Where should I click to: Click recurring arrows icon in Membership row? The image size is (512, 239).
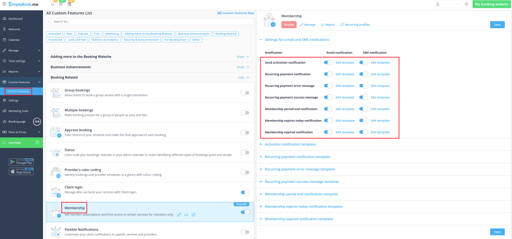pyautogui.click(x=194, y=214)
